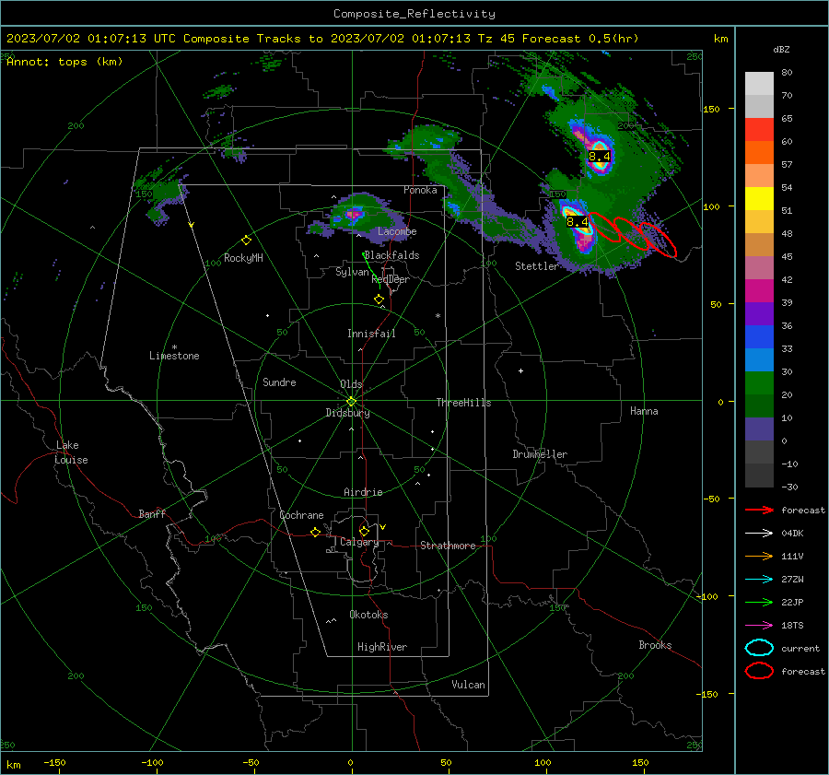
Task: Click the light gray swatch between 80 and 70
Action: click(x=759, y=84)
